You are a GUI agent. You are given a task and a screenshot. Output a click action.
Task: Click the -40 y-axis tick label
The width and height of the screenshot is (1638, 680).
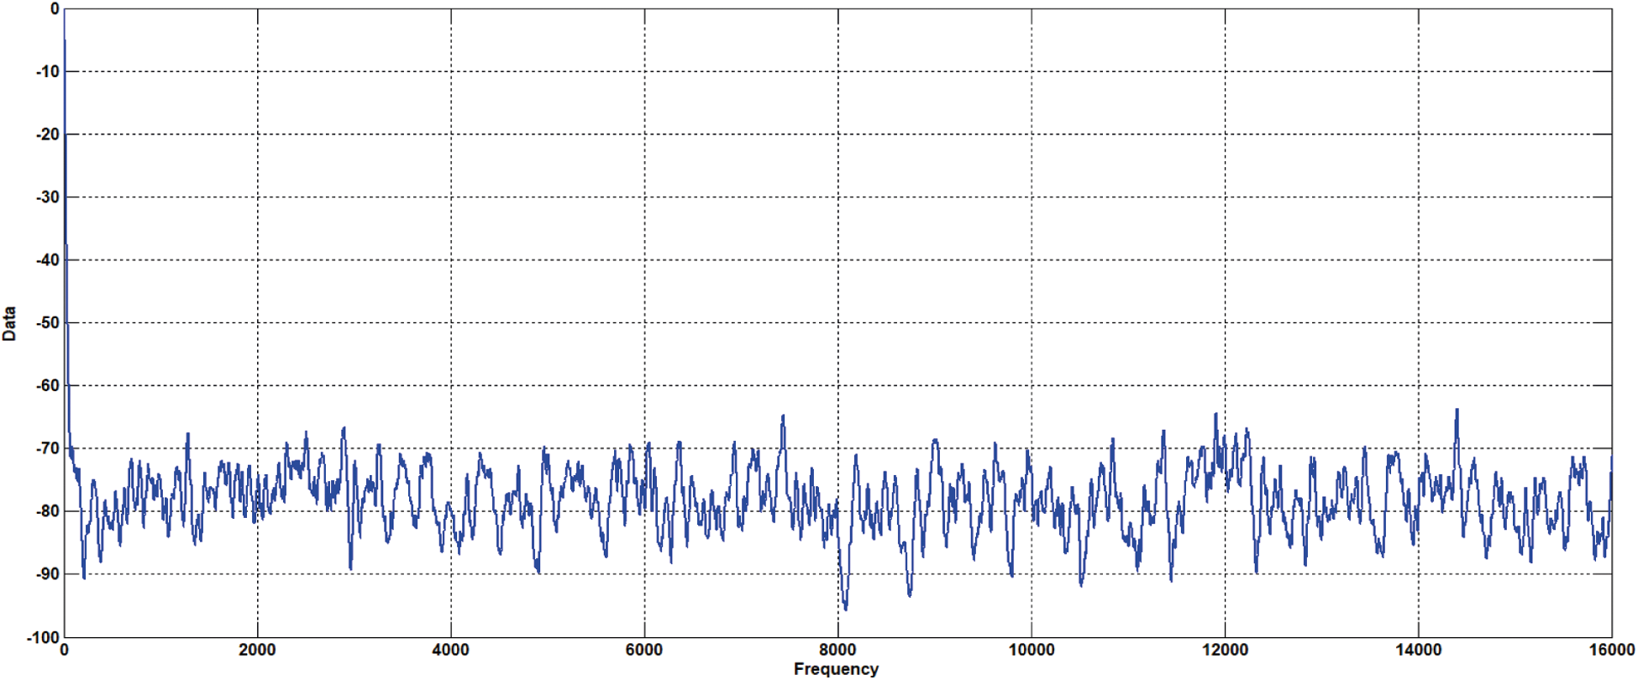coord(48,260)
